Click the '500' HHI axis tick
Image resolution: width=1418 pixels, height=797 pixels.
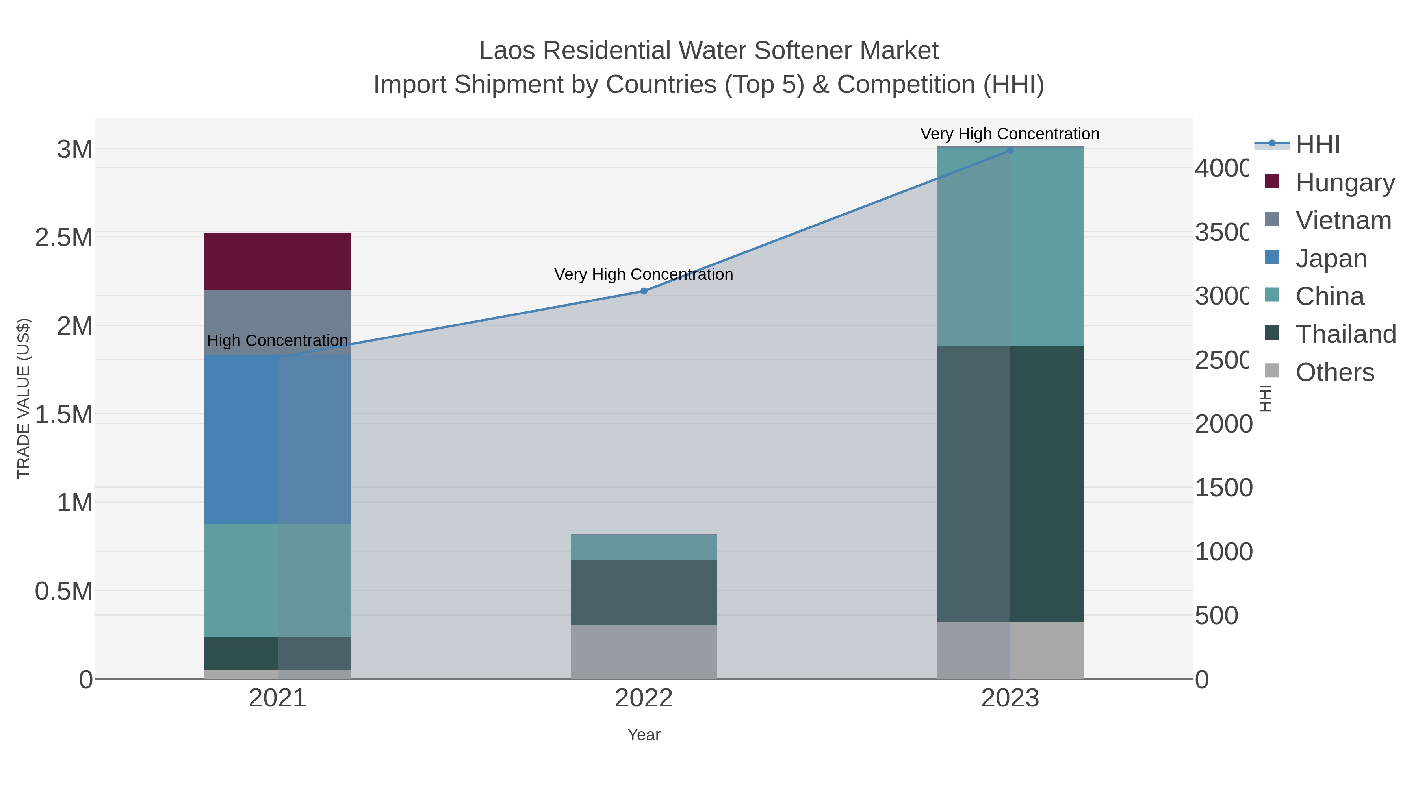1217,616
